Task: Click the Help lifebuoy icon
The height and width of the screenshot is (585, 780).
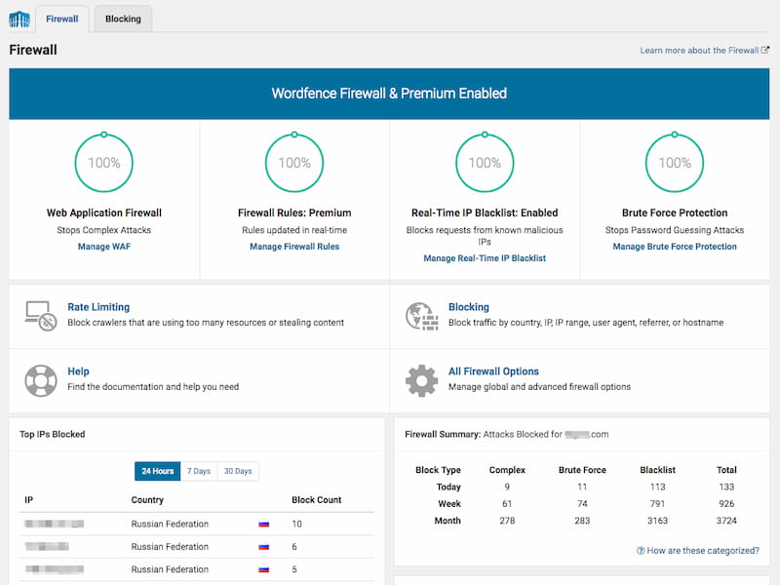Action: tap(40, 379)
